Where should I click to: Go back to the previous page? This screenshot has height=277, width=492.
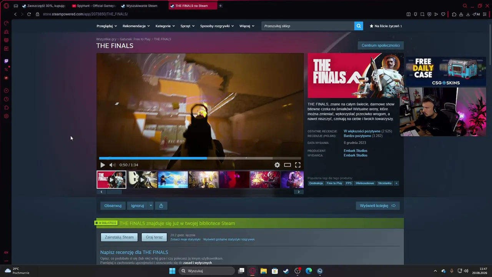click(x=15, y=14)
